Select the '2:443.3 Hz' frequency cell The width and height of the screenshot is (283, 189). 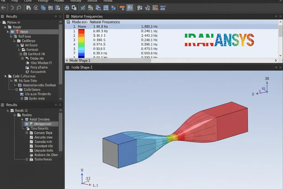149,36
